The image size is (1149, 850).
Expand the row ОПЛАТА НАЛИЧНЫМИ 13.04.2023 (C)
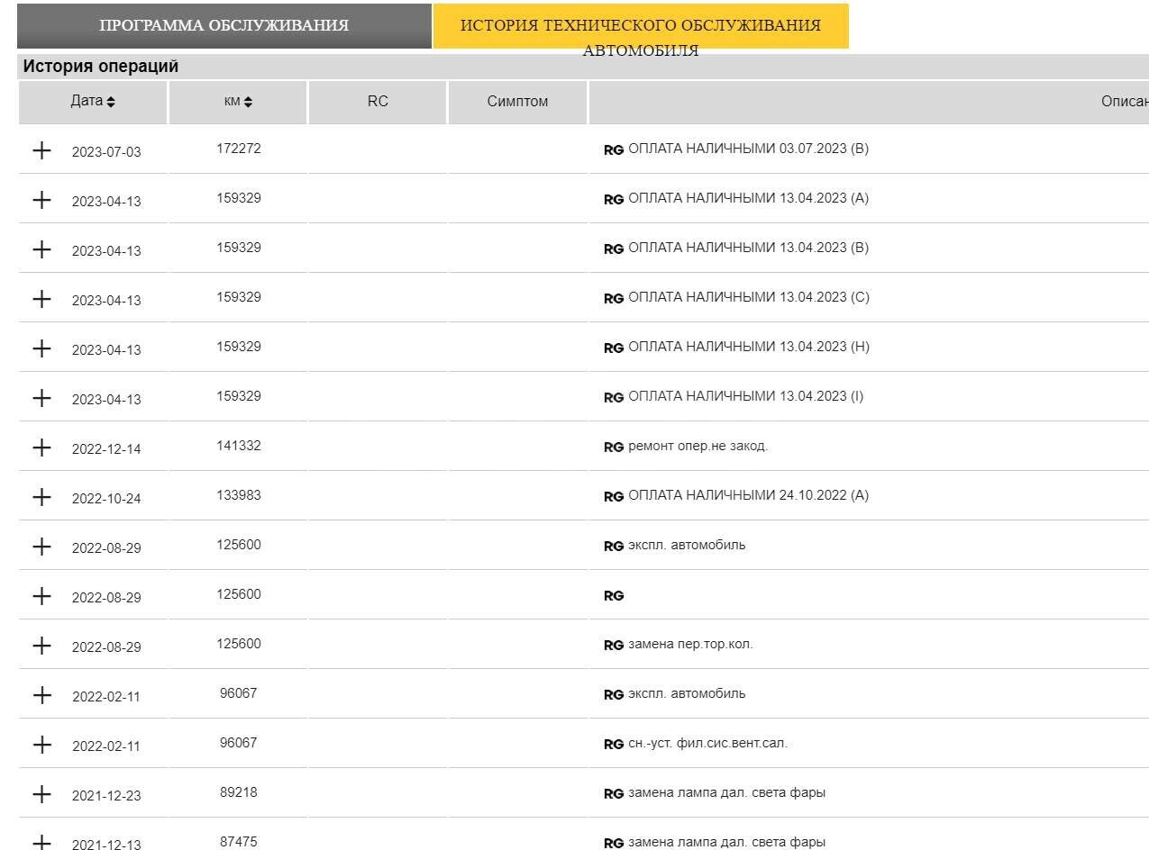[x=41, y=299]
